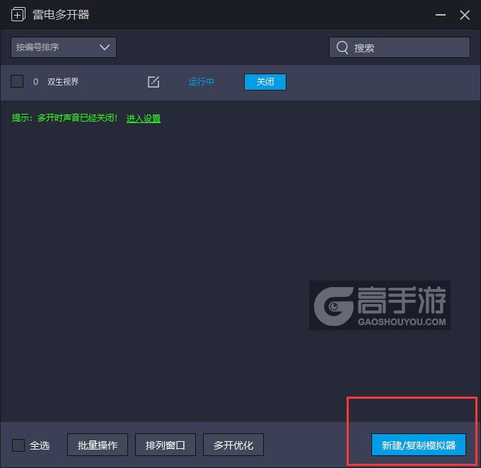
Task: Click the emulator index number 0
Action: [x=35, y=82]
